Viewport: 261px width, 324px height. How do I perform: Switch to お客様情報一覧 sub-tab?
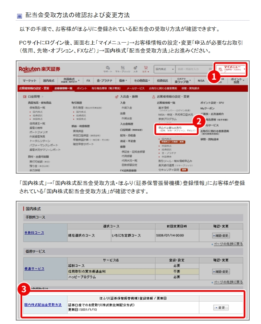coord(63,89)
